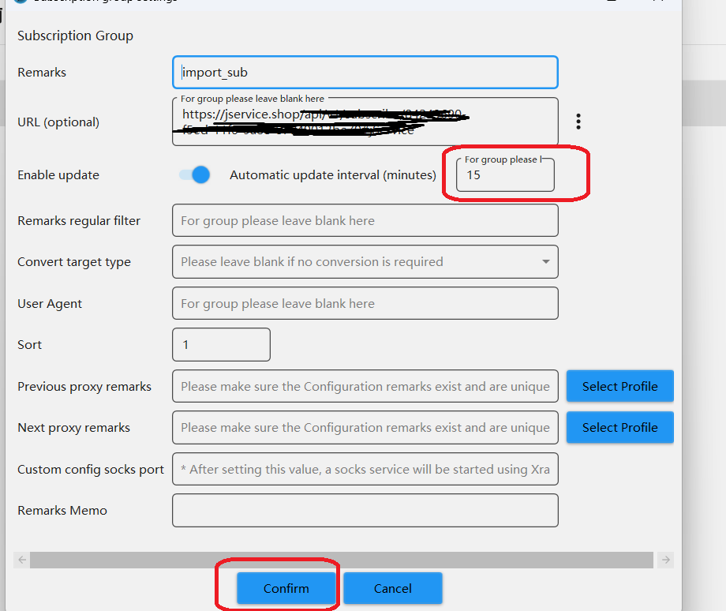
Task: Toggle the Enable update switch
Action: coord(194,174)
